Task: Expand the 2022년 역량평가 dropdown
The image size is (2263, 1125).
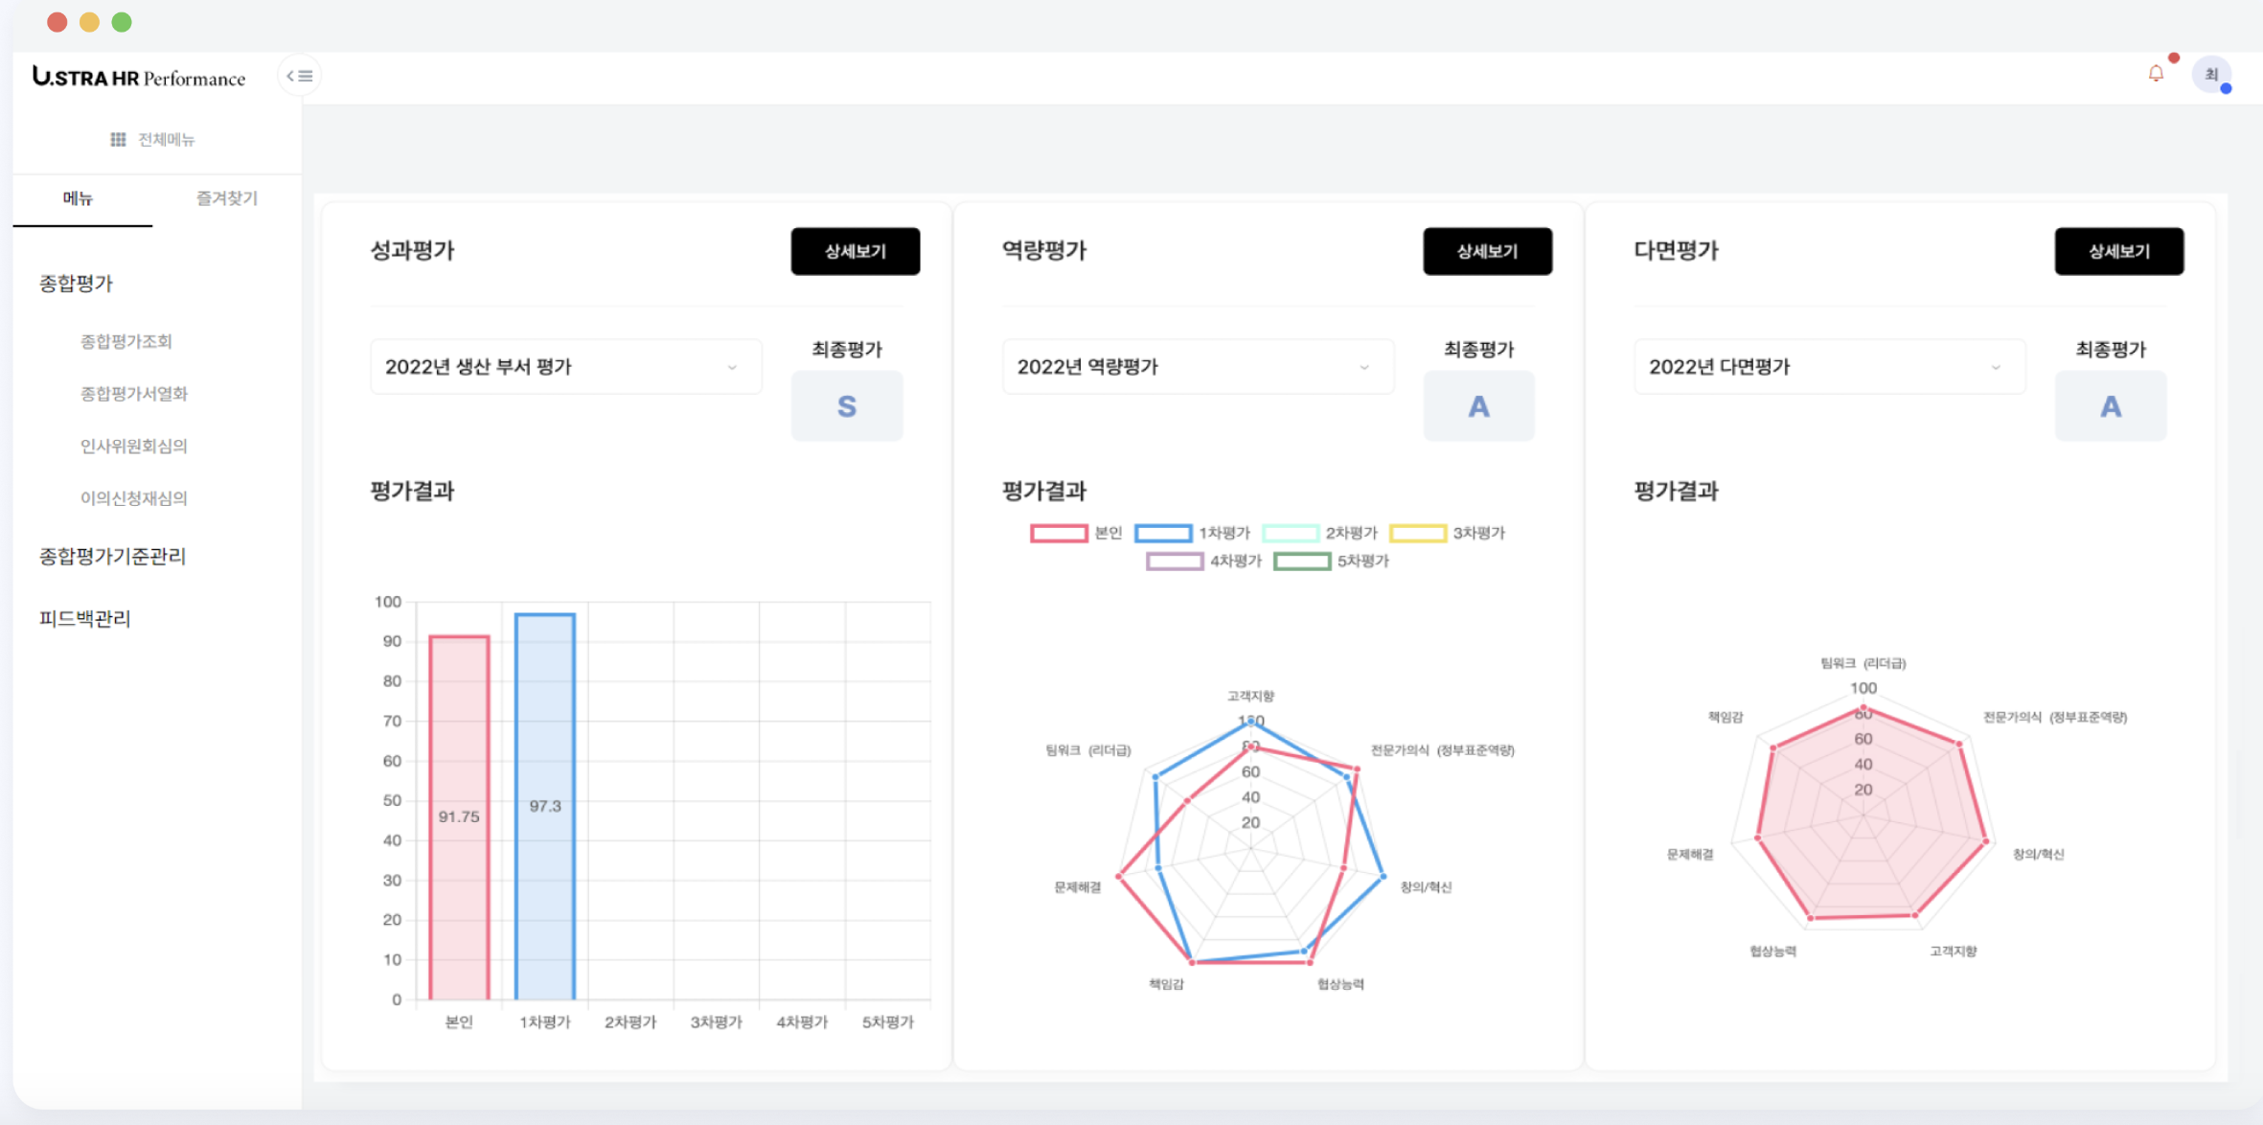Action: tap(1197, 367)
